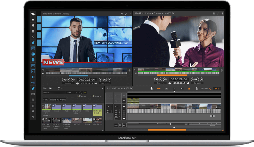Click the orange timeline scroll bar

point(167,130)
